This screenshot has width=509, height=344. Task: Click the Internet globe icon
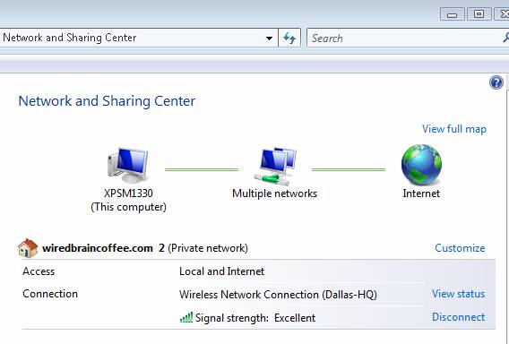pos(421,165)
